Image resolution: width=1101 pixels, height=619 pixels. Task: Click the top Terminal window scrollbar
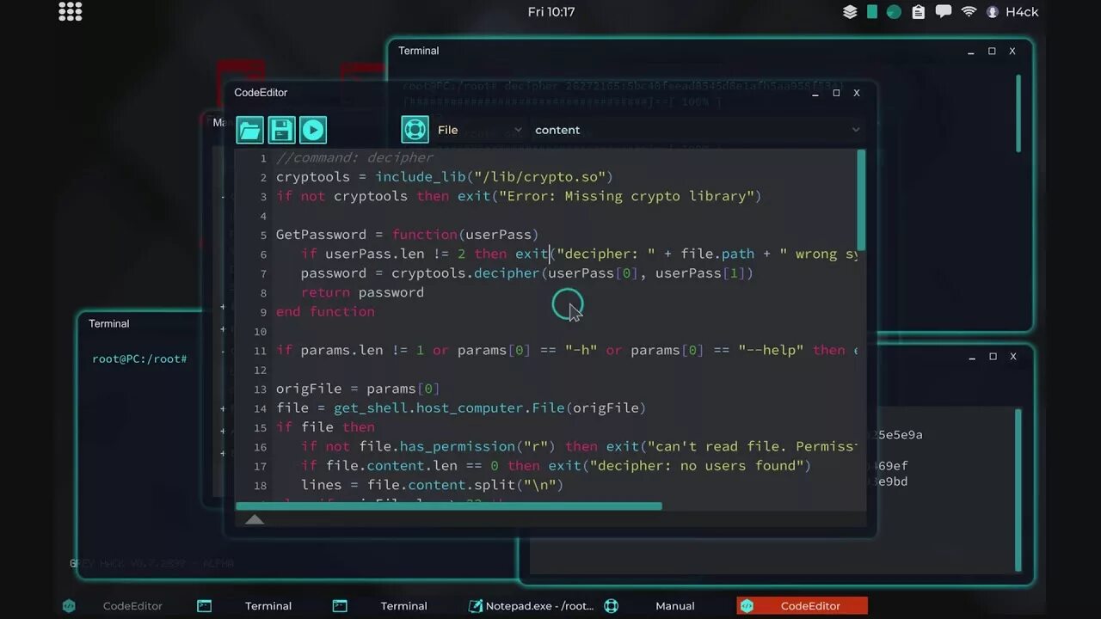[x=1019, y=113]
